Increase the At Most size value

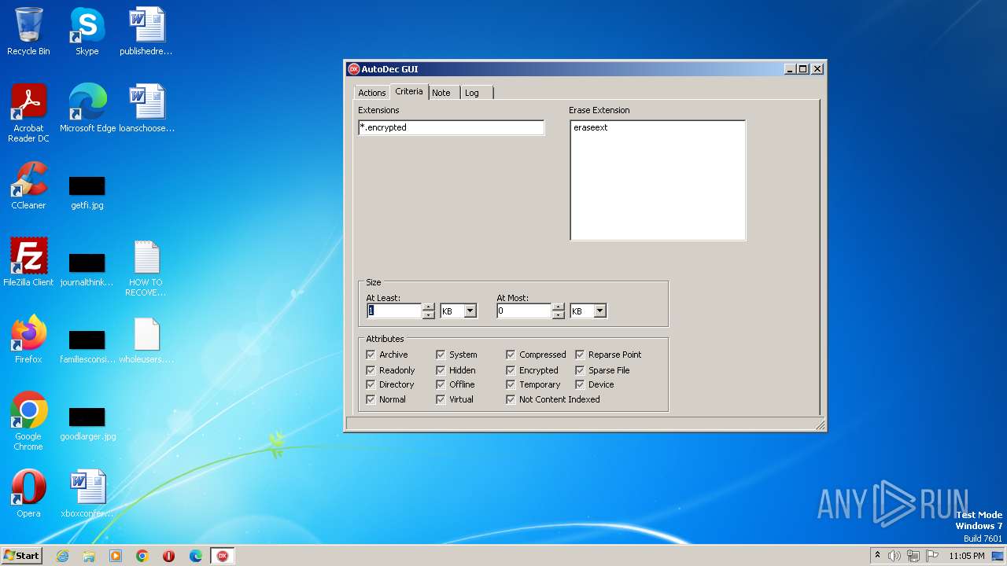[x=558, y=307]
